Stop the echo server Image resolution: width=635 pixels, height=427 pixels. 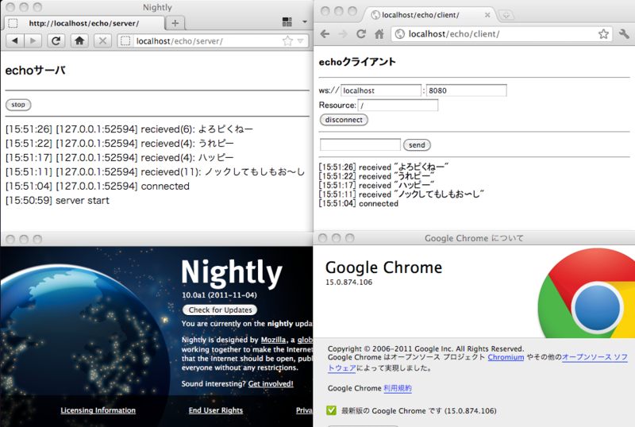coord(18,105)
